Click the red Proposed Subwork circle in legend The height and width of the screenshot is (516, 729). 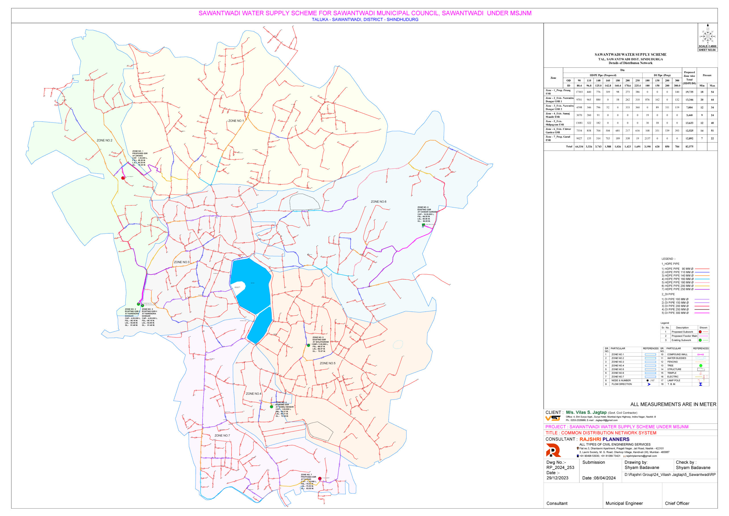700,332
